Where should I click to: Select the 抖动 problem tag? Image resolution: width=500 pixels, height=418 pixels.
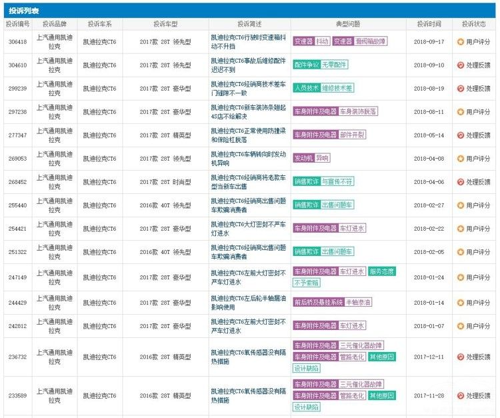(x=323, y=41)
